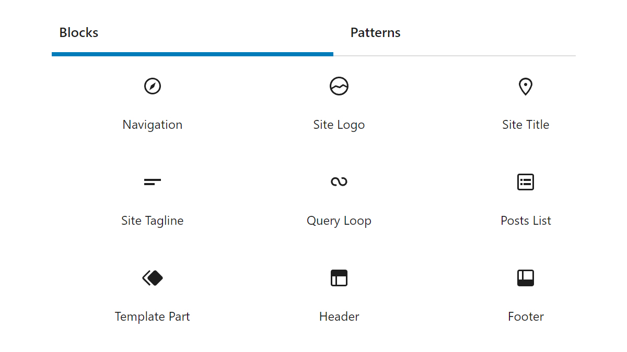Pick the Footer block label
627x352 pixels.
click(526, 317)
